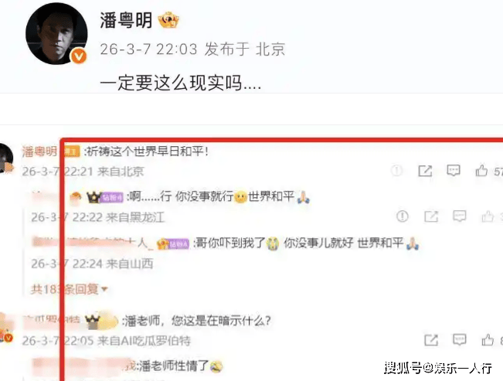This screenshot has height=381, width=503.
Task: Like the 您这是在暗示什么 comment
Action: coord(488,340)
